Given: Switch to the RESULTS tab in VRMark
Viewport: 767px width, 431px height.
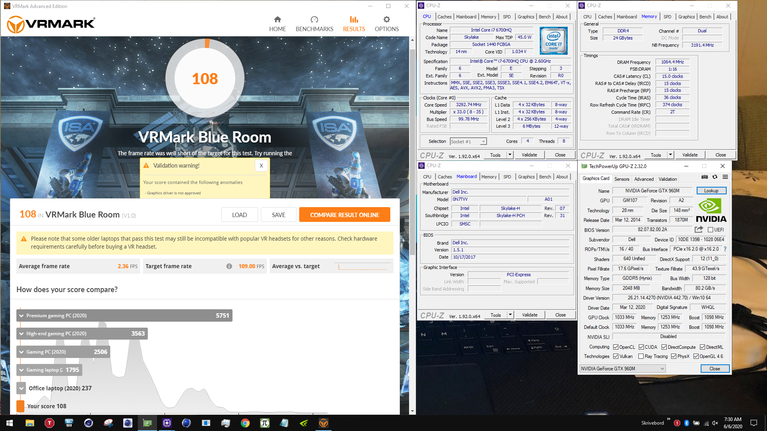Looking at the screenshot, I should [x=354, y=24].
